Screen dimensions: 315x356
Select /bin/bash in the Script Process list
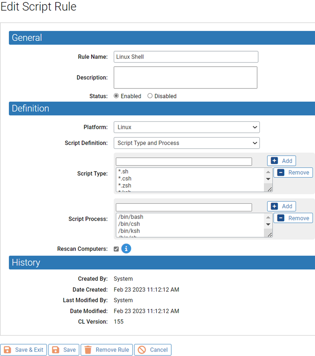(131, 217)
